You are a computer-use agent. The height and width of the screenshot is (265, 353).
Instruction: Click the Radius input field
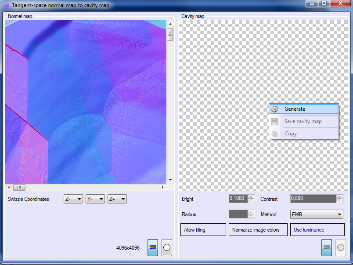(x=238, y=214)
